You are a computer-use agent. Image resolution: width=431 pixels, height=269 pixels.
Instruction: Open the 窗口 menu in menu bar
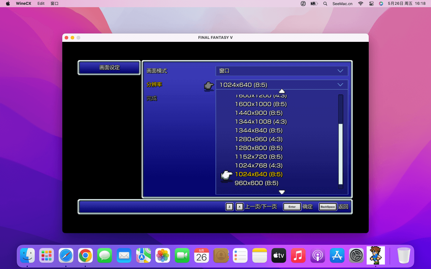pyautogui.click(x=54, y=4)
